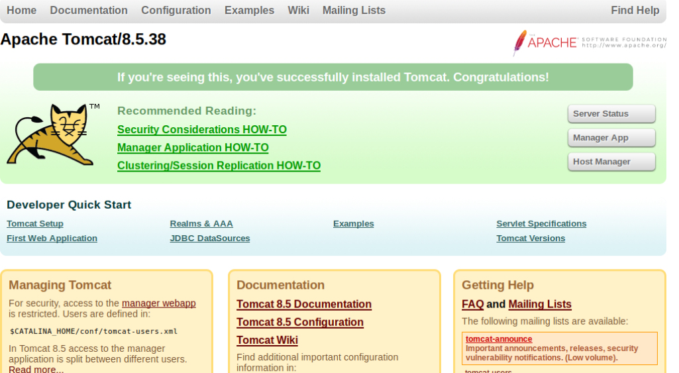Open Security Considerations HOW-TO link
Image resolution: width=679 pixels, height=373 pixels.
[202, 130]
